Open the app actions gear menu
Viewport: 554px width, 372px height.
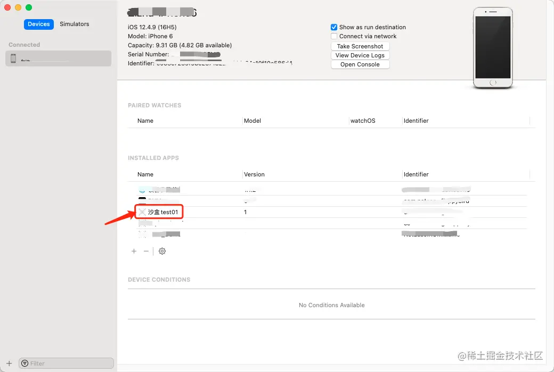(x=162, y=251)
